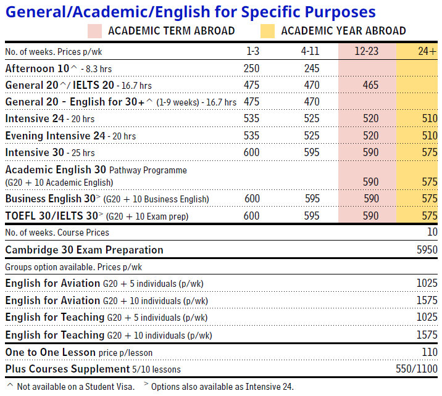Select the 24+ weeks column header
The height and width of the screenshot is (396, 442).
pos(427,52)
